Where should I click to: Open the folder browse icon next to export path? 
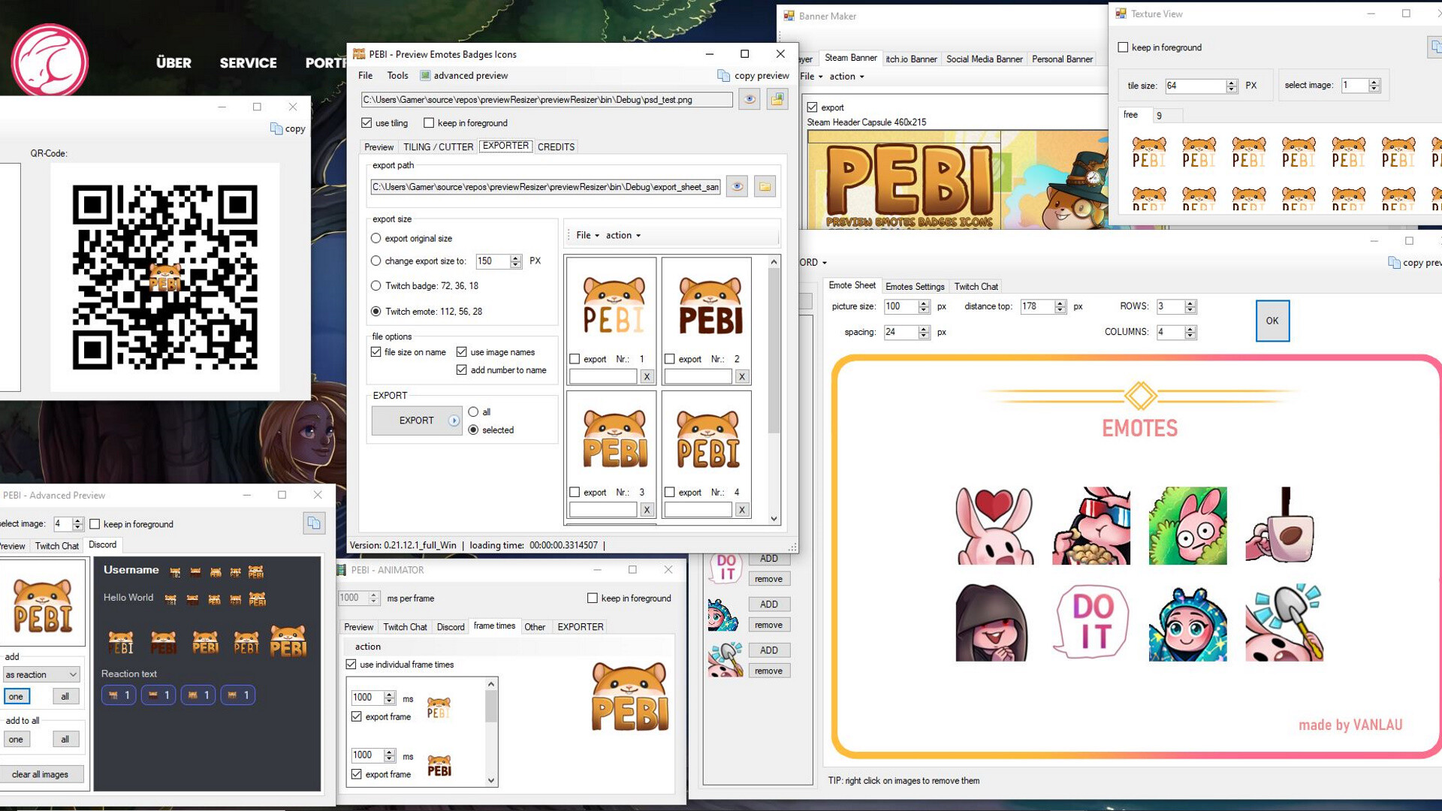pyautogui.click(x=765, y=186)
